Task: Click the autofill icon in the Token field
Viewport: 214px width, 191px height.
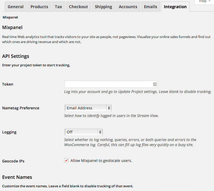Action: (x=155, y=84)
